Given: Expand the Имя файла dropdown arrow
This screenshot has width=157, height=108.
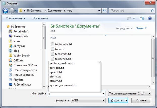Looking at the screenshot, I should (x=103, y=94).
